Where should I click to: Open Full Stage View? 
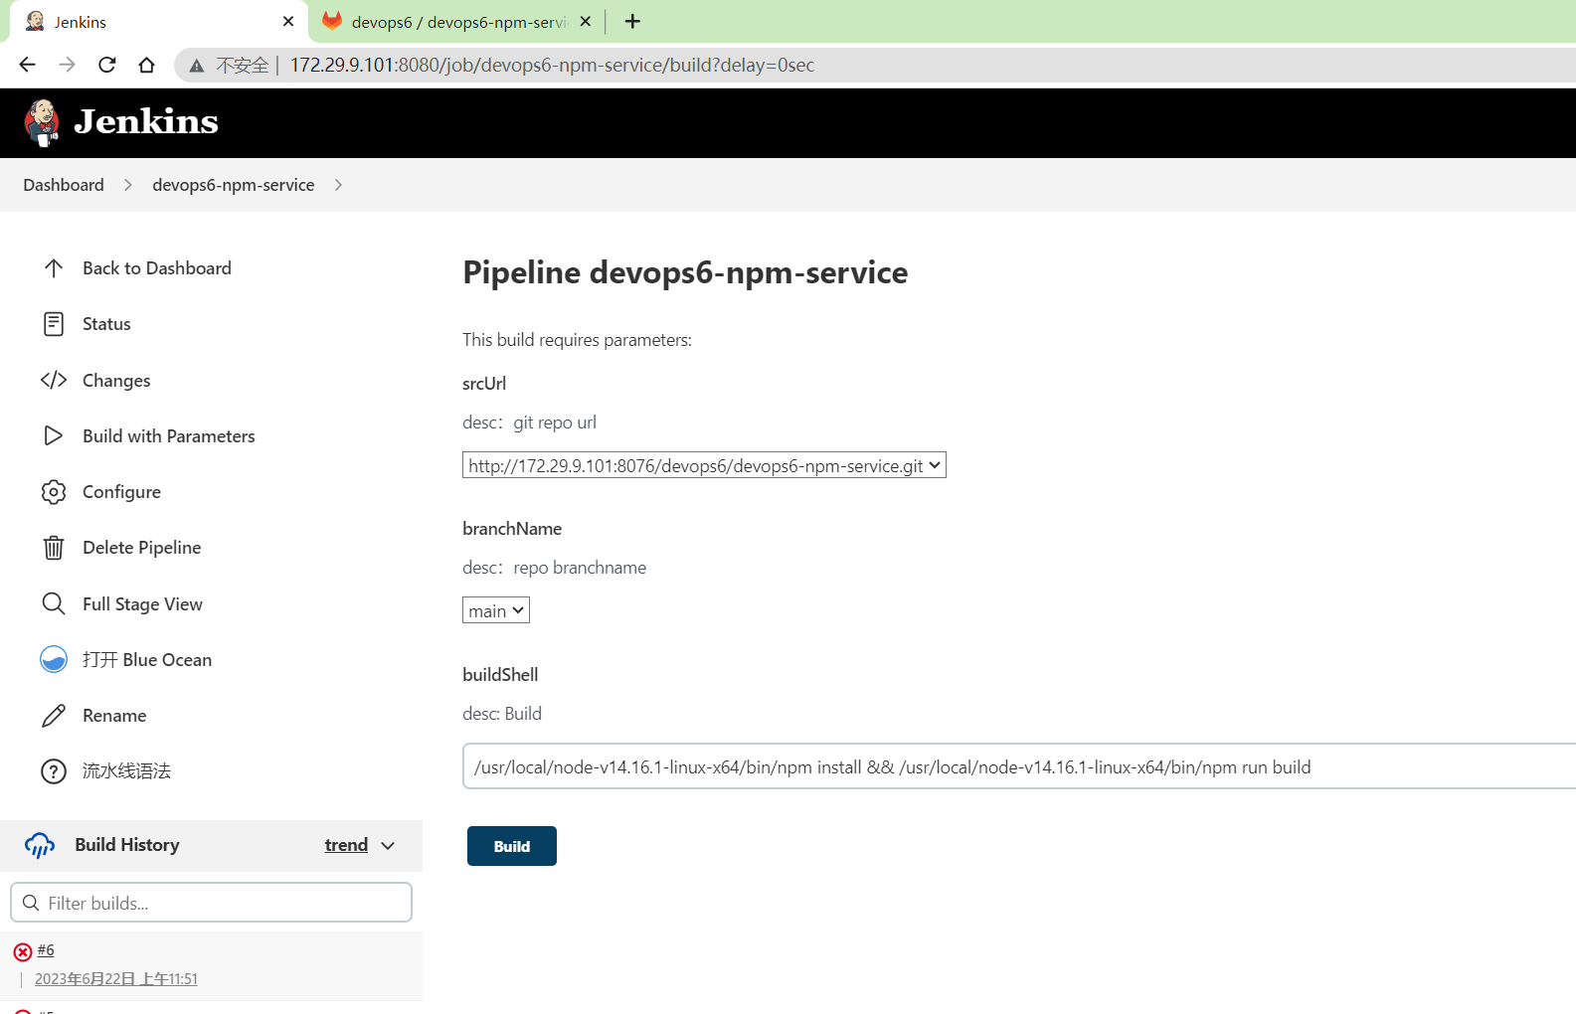142,604
